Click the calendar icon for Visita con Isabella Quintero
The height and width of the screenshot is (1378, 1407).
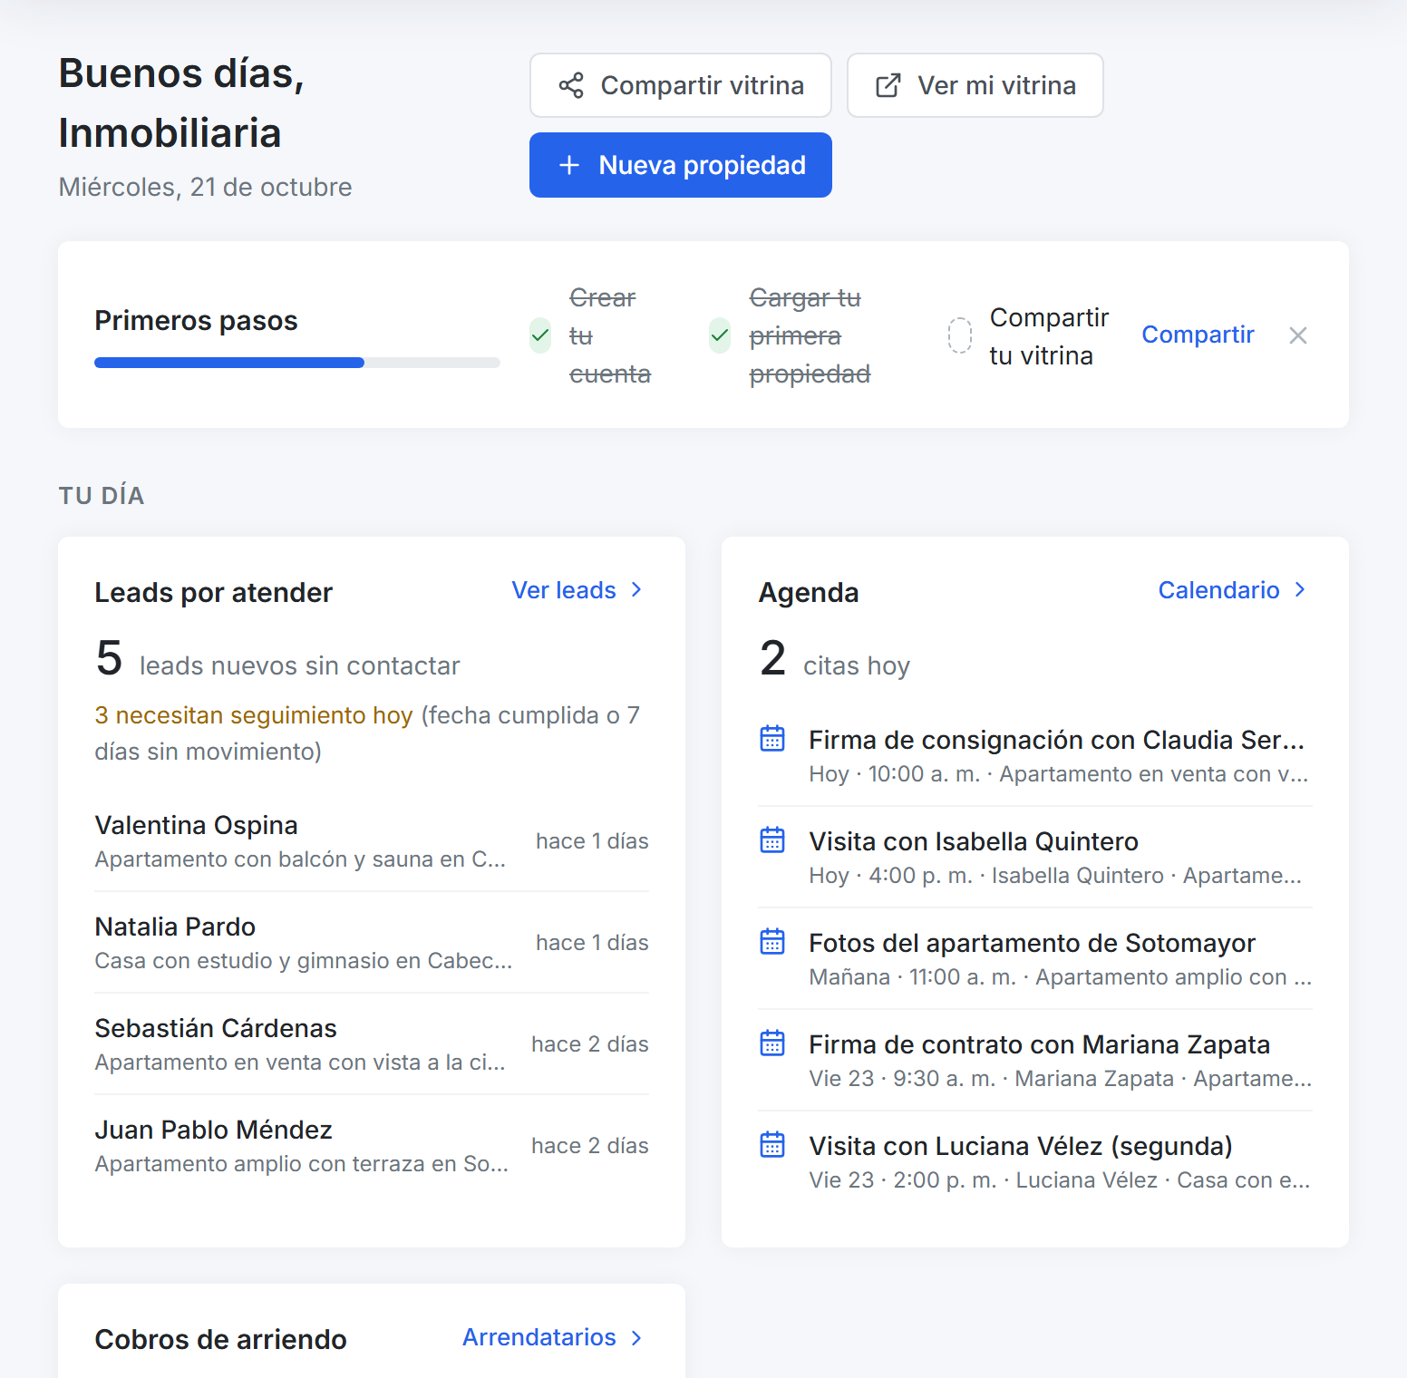coord(772,840)
